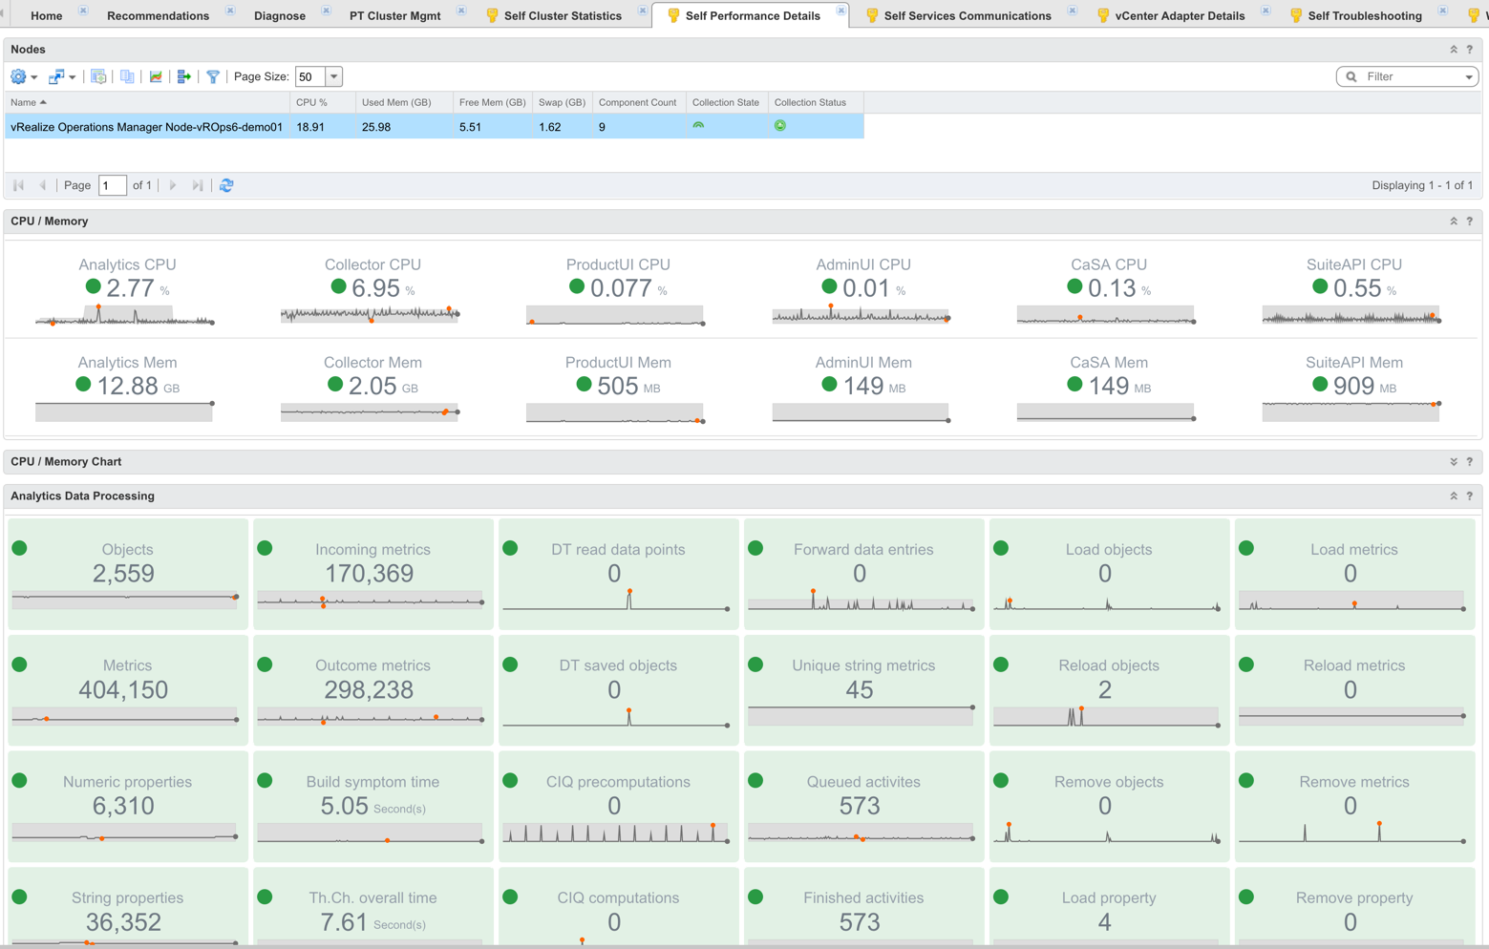The height and width of the screenshot is (949, 1489).
Task: Click the Analytics CPU sparkline chart
Action: click(124, 315)
